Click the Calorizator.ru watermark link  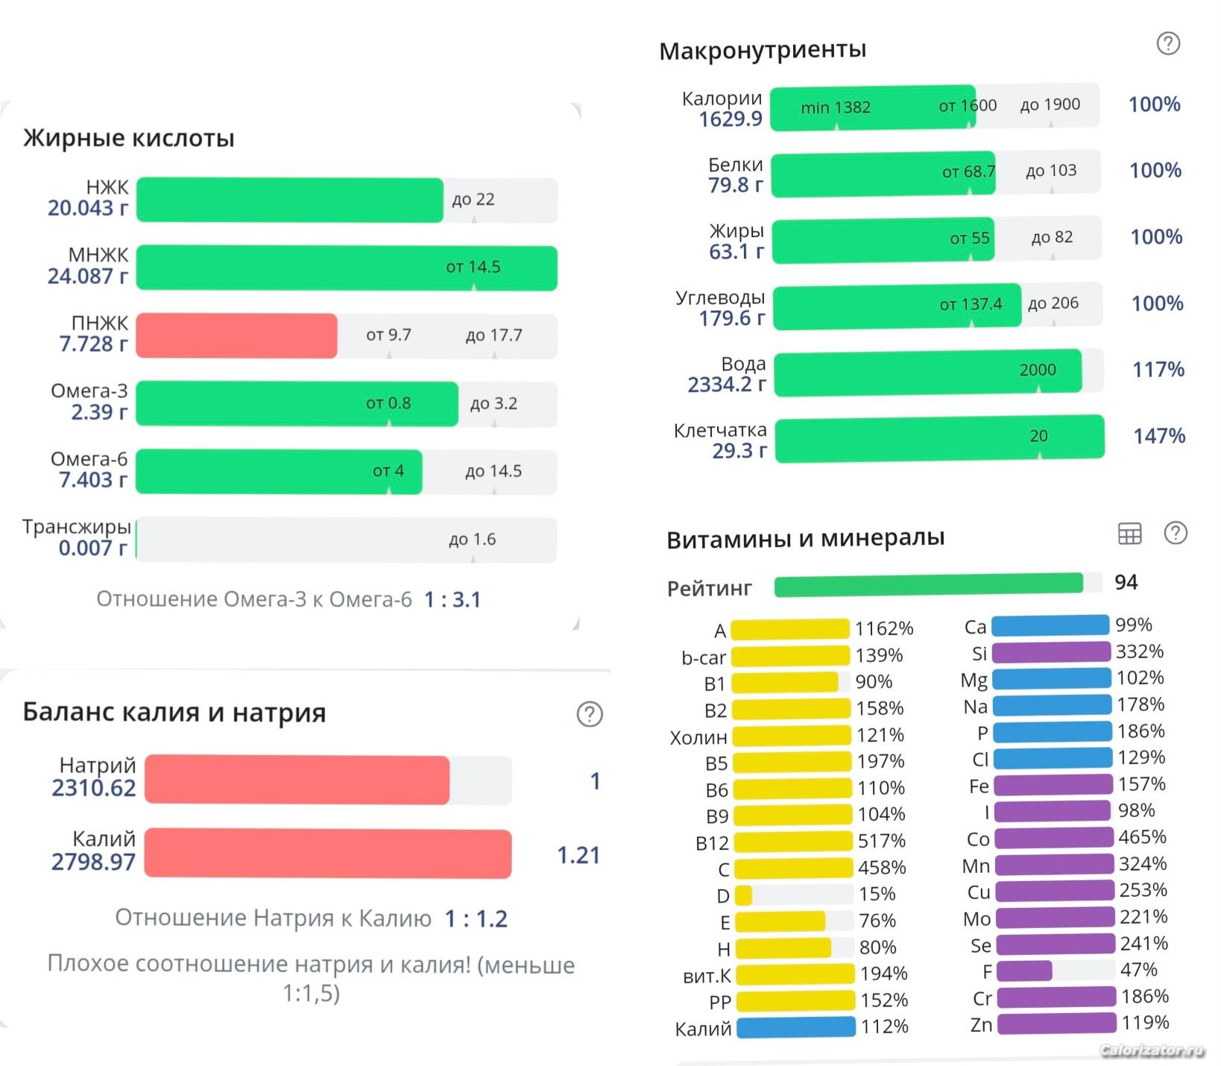point(1152,1050)
